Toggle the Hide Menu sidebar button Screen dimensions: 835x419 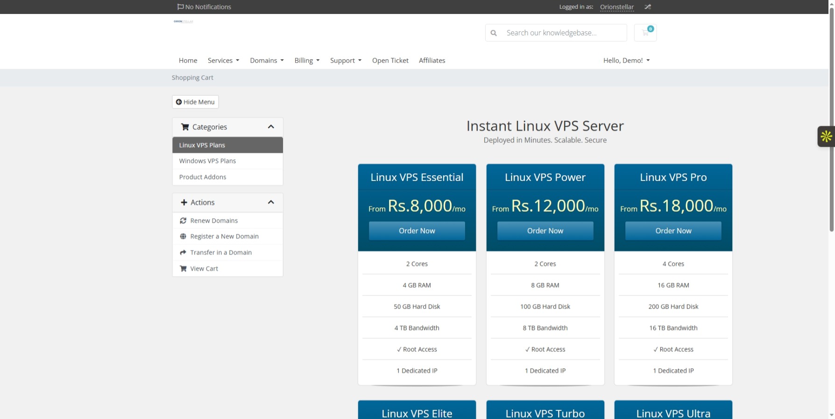click(x=195, y=102)
